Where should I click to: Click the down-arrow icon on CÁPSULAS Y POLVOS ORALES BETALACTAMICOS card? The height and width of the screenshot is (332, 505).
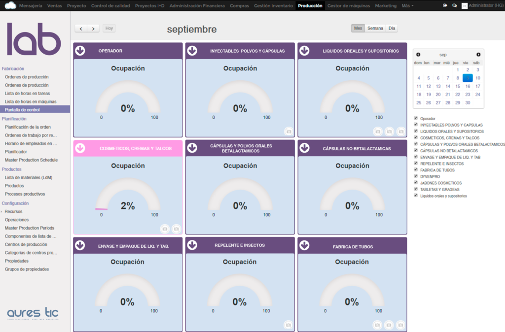pos(192,148)
